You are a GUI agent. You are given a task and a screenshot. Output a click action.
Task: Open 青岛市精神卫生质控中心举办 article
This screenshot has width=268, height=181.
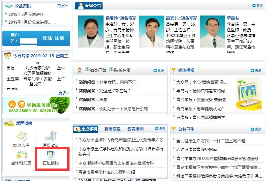[219, 167]
